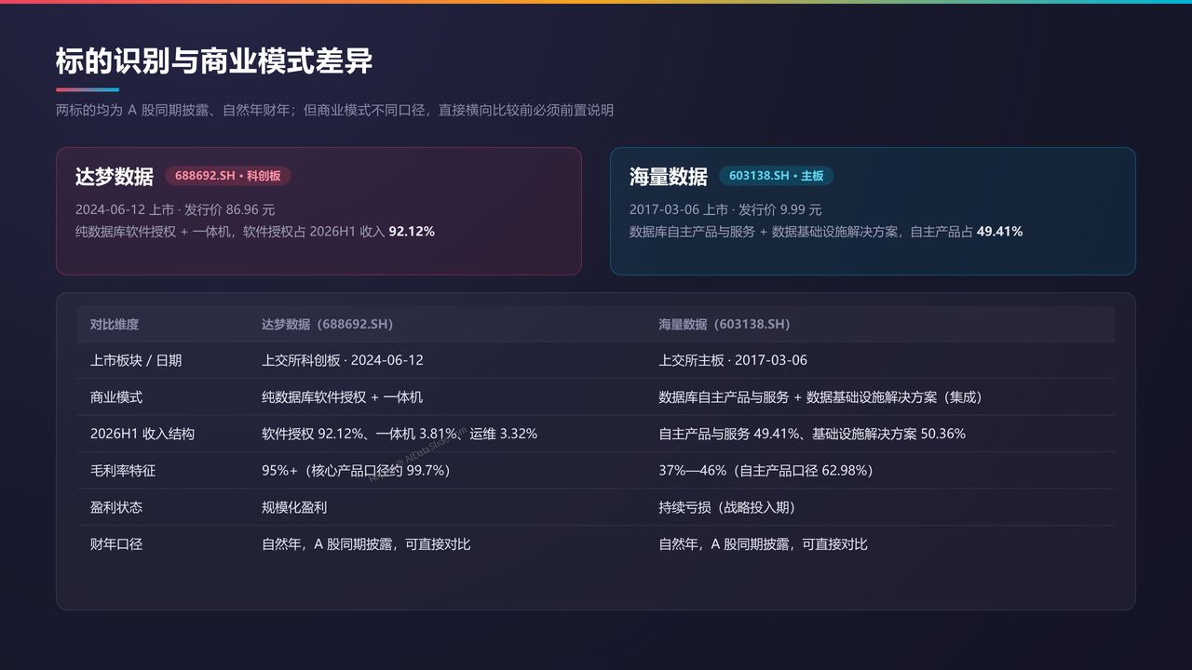Click cell 持续亏损（战略投入期）
This screenshot has height=670, width=1192.
point(730,507)
